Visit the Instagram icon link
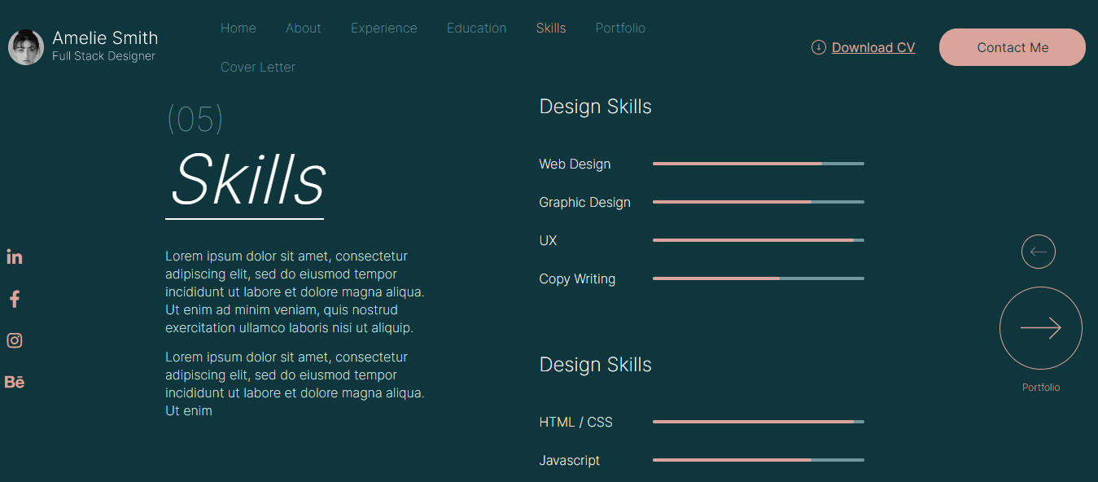Viewport: 1098px width, 482px height. (x=15, y=340)
